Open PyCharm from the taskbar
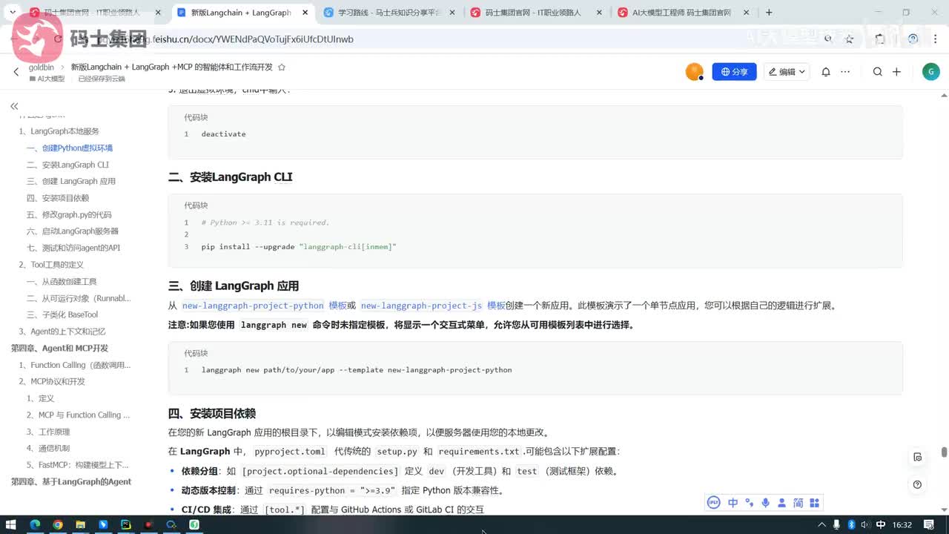The height and width of the screenshot is (534, 949). pyautogui.click(x=126, y=524)
